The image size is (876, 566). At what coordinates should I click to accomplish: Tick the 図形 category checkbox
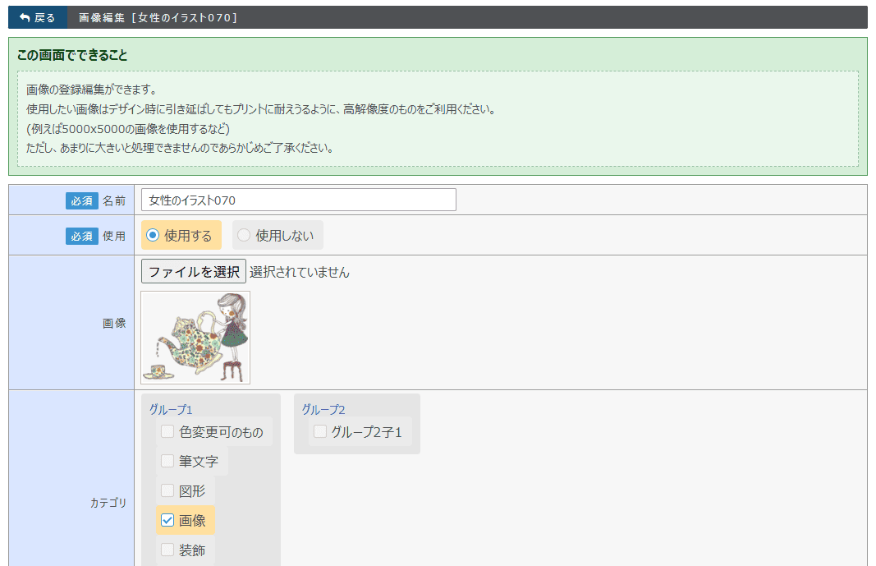(x=167, y=490)
